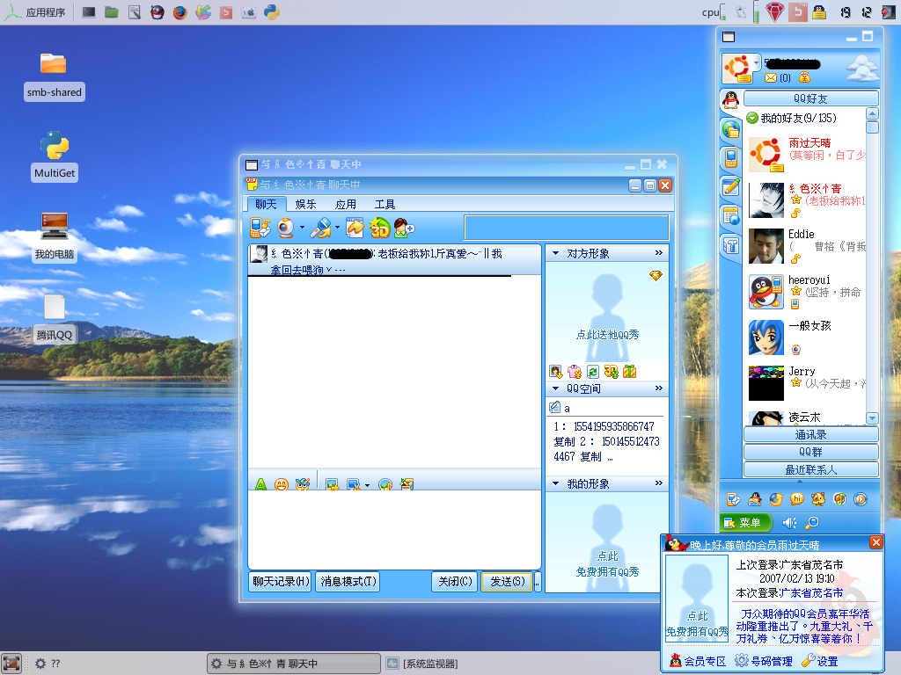Click the search magnifier icon in QQ panel
The image size is (901, 675).
(x=811, y=523)
